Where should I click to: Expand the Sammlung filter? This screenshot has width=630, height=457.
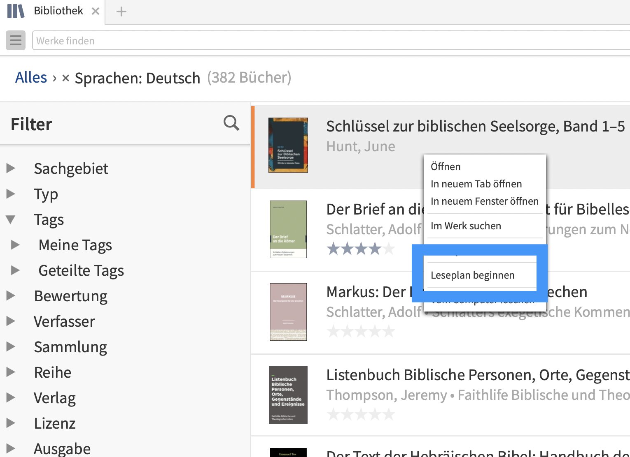point(11,346)
